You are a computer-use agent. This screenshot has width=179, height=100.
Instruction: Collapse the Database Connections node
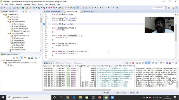pyautogui.click(x=2, y=60)
